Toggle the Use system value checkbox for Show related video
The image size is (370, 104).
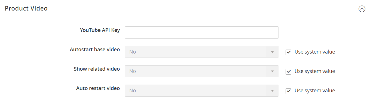(288, 72)
